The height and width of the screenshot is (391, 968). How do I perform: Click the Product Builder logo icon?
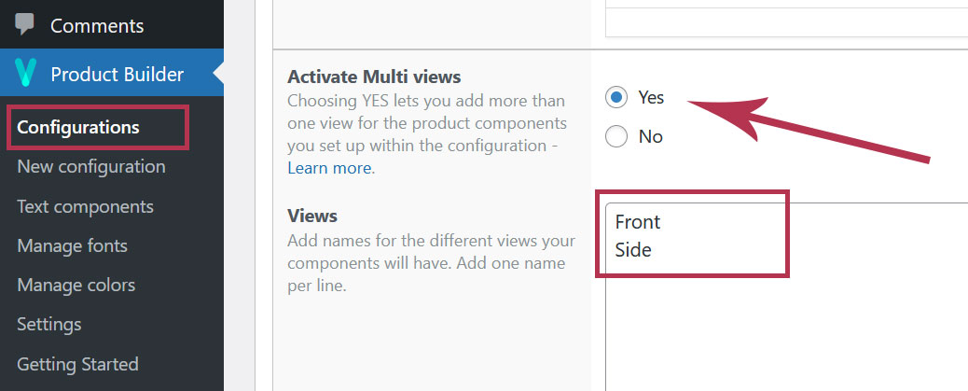[x=24, y=74]
